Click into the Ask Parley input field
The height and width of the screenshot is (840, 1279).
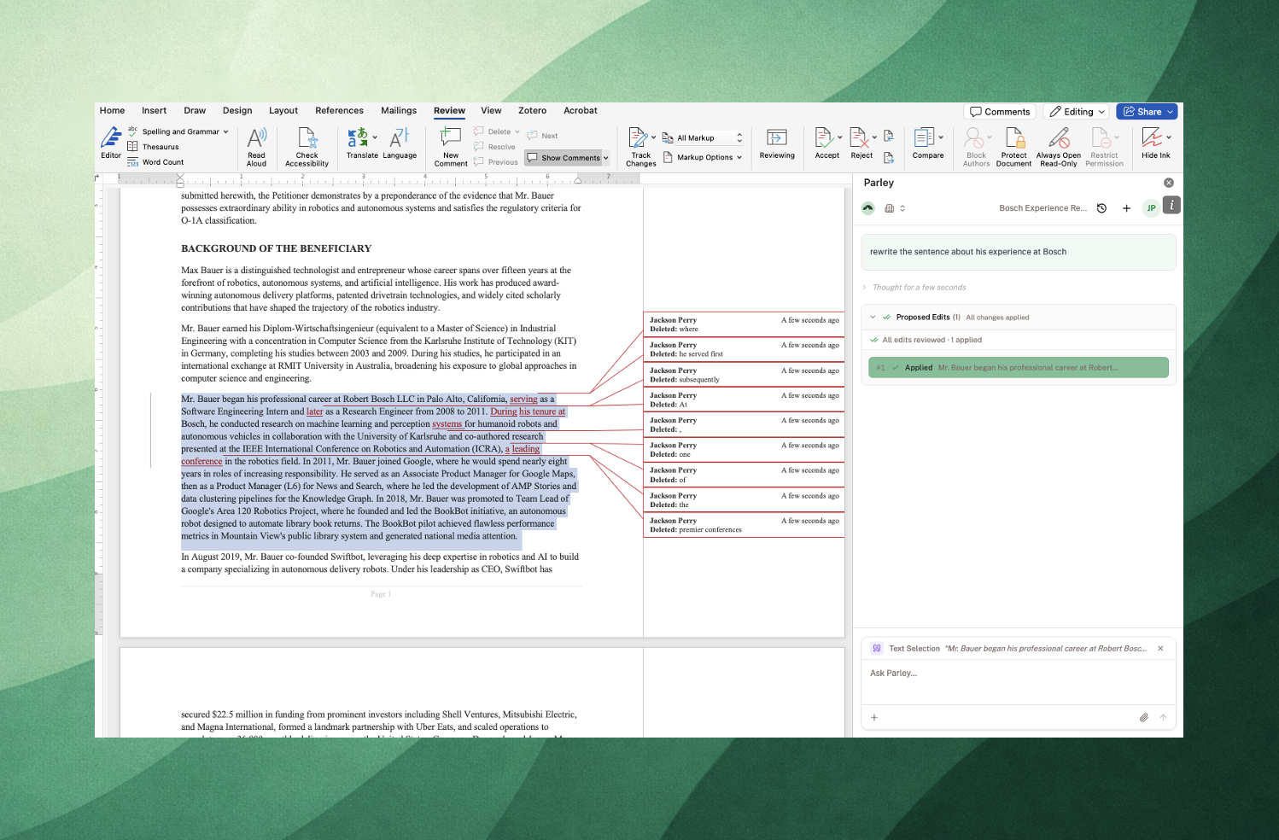pos(1018,683)
